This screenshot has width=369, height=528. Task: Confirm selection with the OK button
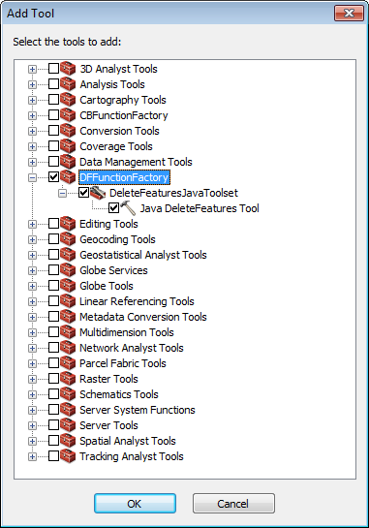[135, 504]
